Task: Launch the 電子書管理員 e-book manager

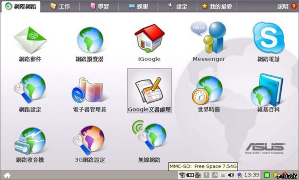Action: tap(89, 94)
